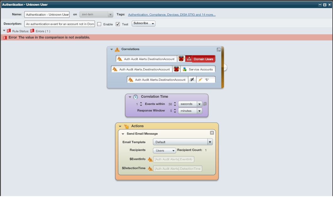Image resolution: width=333 pixels, height=197 pixels.
Task: Click the Service Accounts users icon
Action: (184, 69)
